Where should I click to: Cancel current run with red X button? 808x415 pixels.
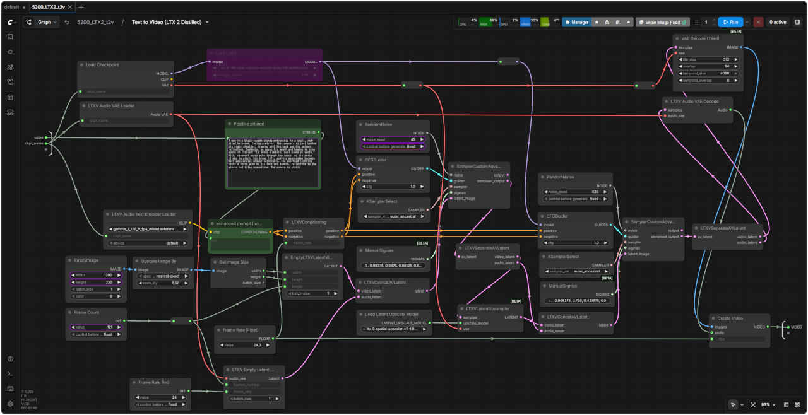coord(758,22)
